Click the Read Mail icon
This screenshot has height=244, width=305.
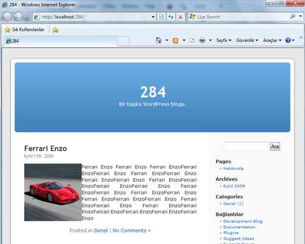192,40
